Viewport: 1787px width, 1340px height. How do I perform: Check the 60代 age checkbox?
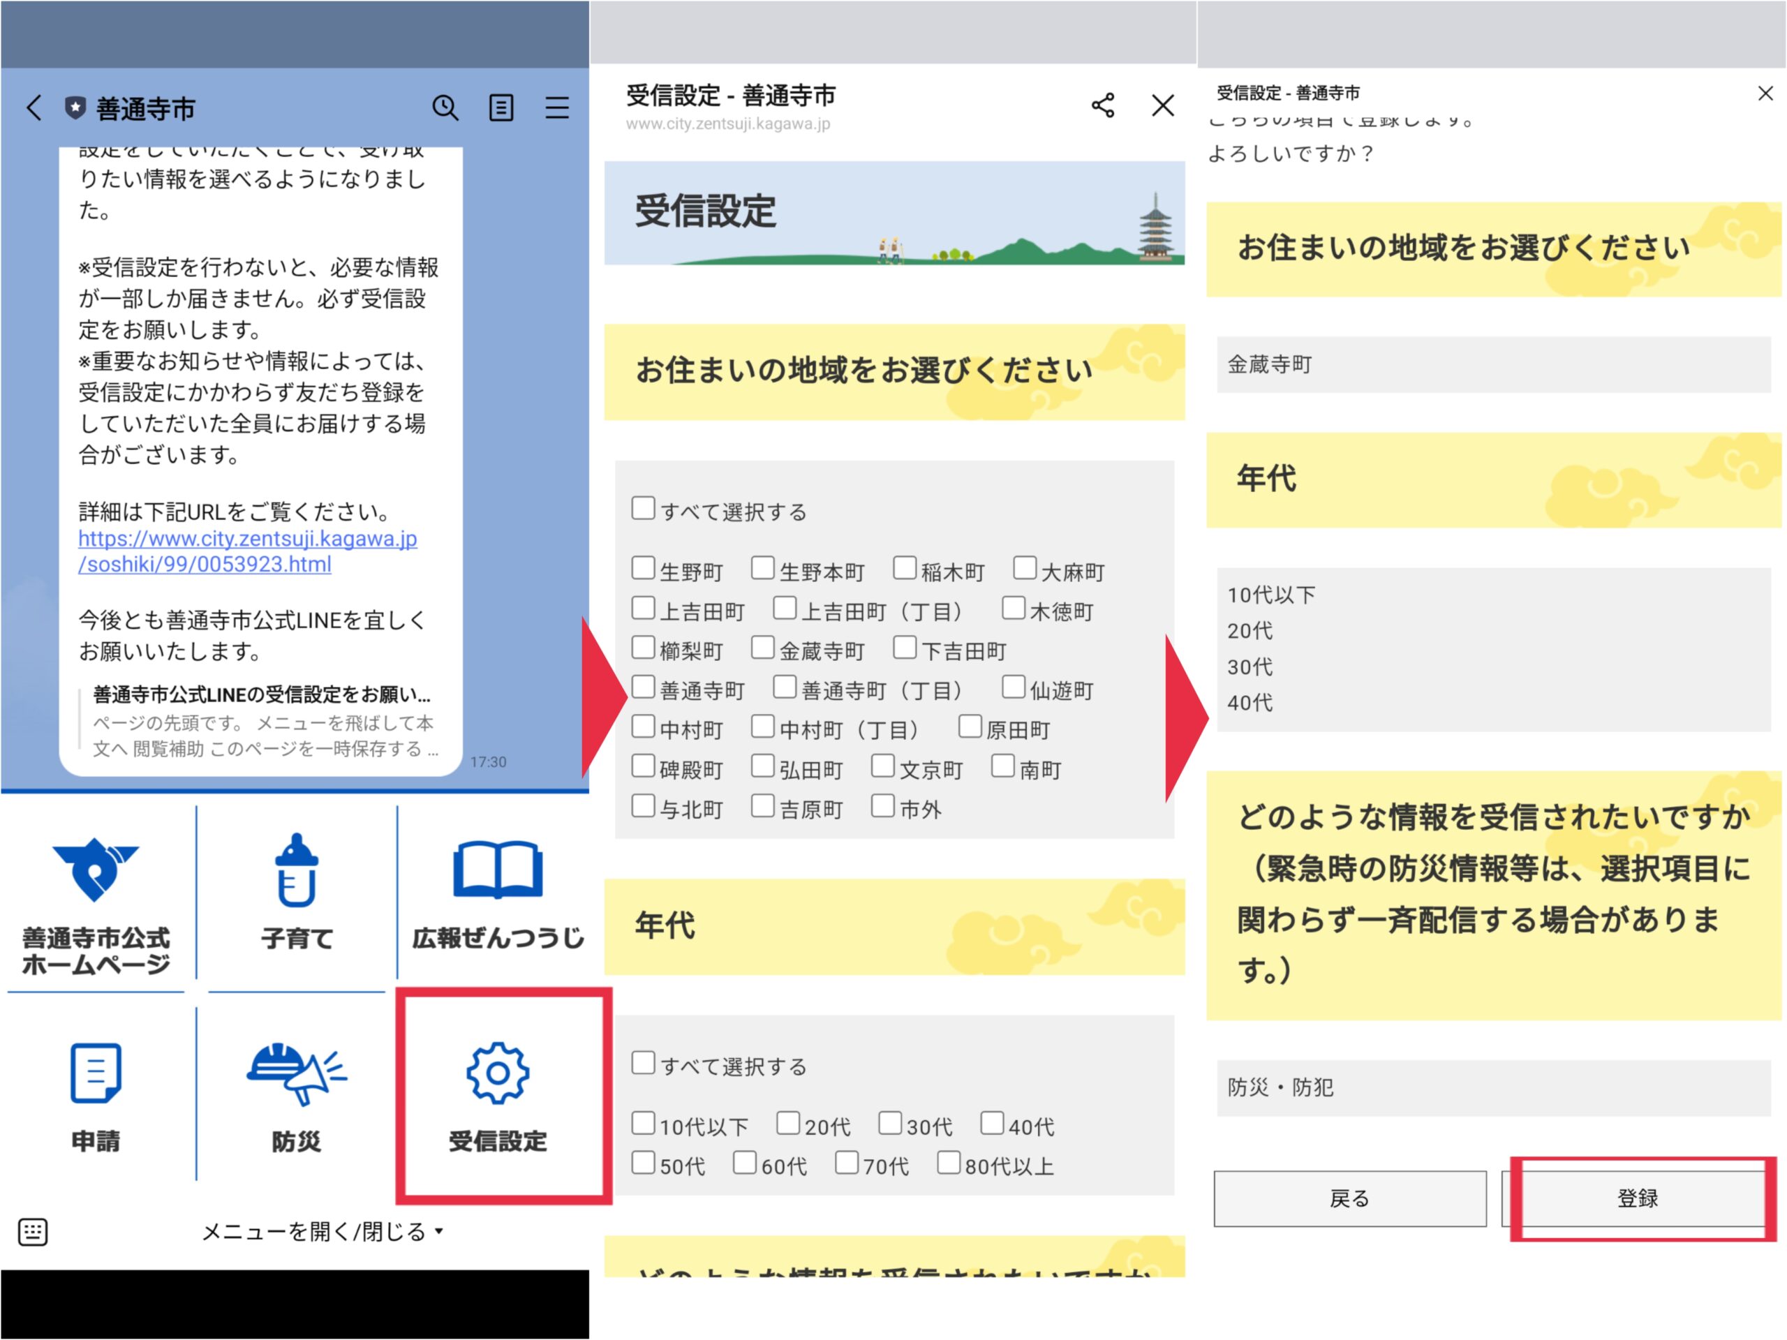(x=745, y=1162)
